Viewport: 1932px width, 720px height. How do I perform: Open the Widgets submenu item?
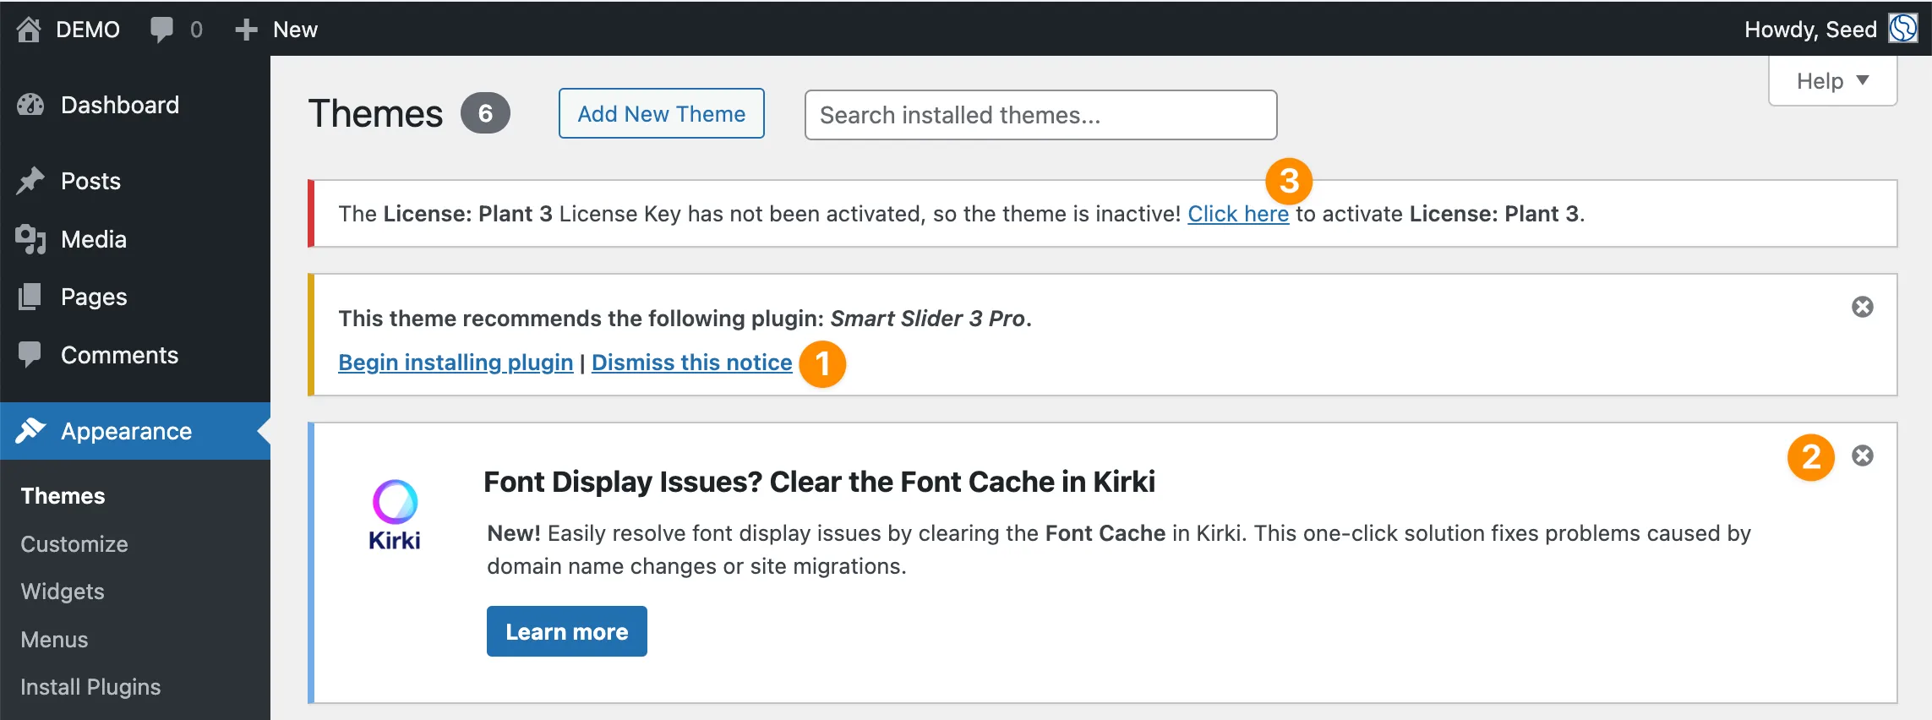pos(63,592)
